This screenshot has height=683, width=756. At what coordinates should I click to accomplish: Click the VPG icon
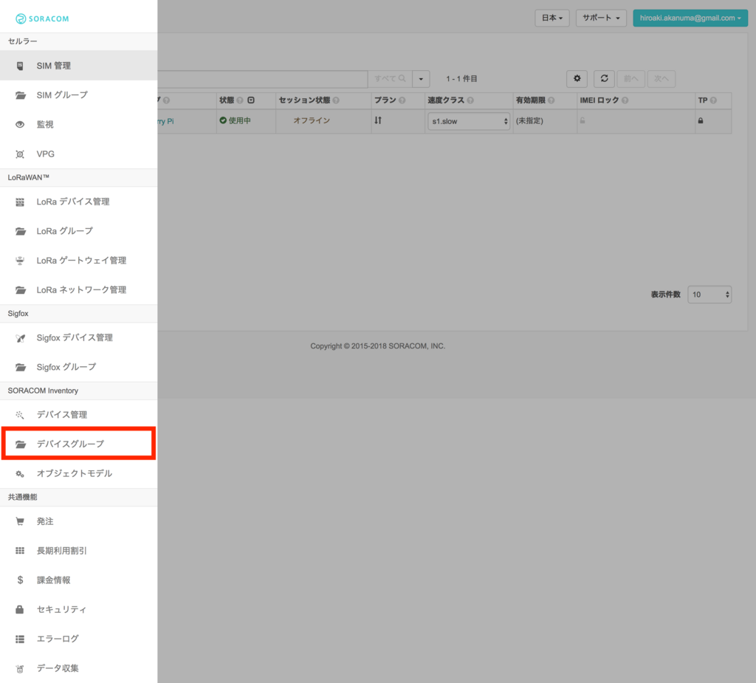(20, 154)
